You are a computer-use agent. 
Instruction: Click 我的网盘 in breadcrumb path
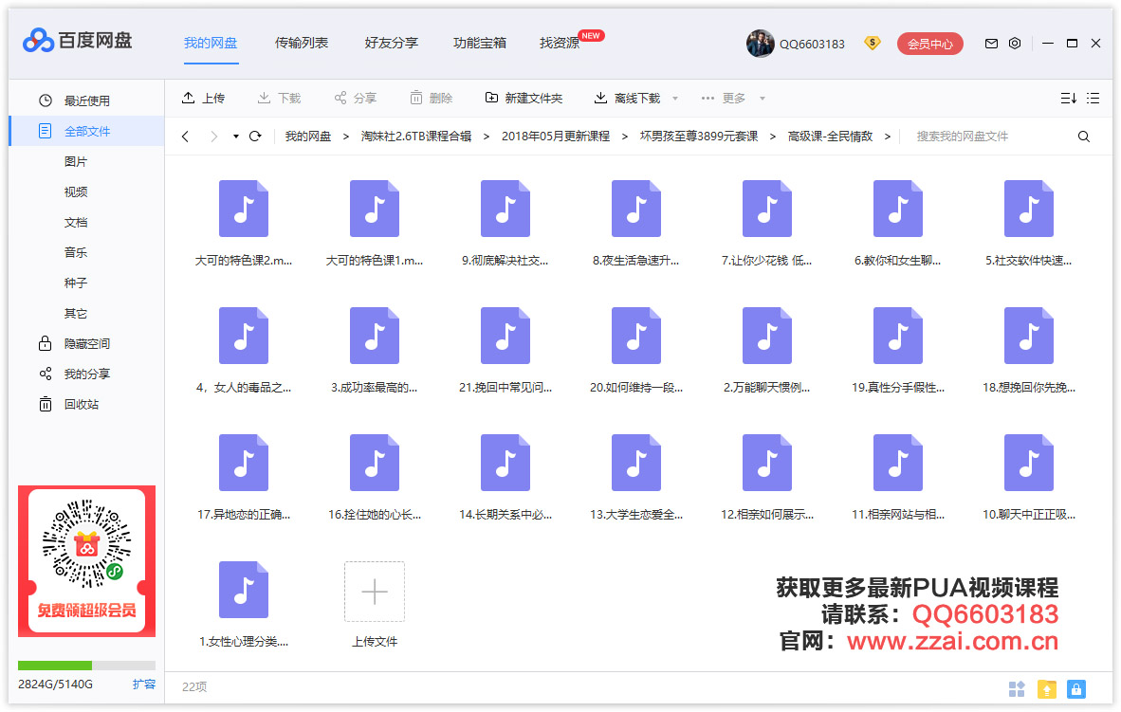click(x=308, y=137)
